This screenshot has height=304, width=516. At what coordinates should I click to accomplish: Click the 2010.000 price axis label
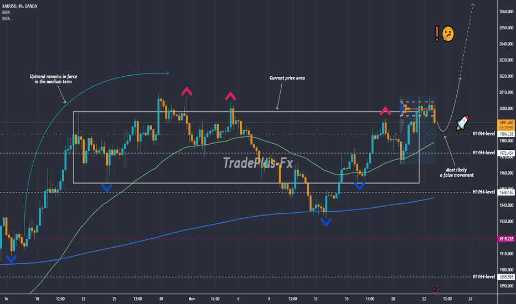pyautogui.click(x=506, y=92)
